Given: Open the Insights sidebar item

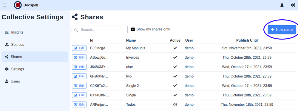Looking at the screenshot, I should tap(35, 32).
